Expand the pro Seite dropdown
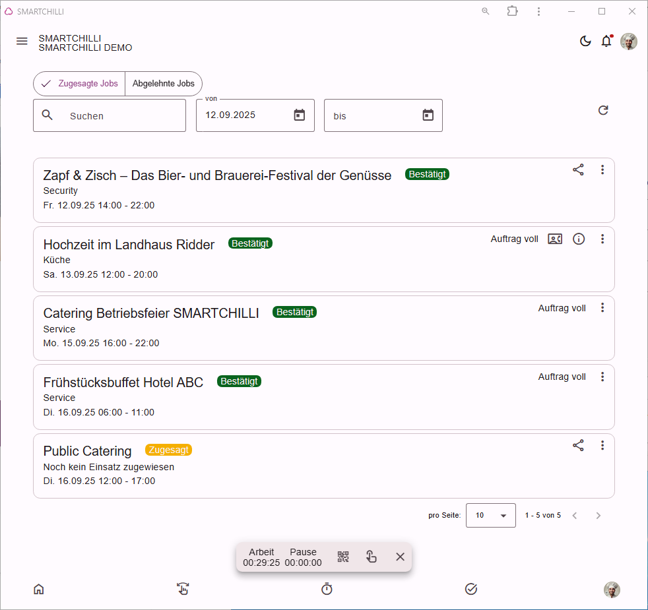This screenshot has height=610, width=648. pos(490,515)
